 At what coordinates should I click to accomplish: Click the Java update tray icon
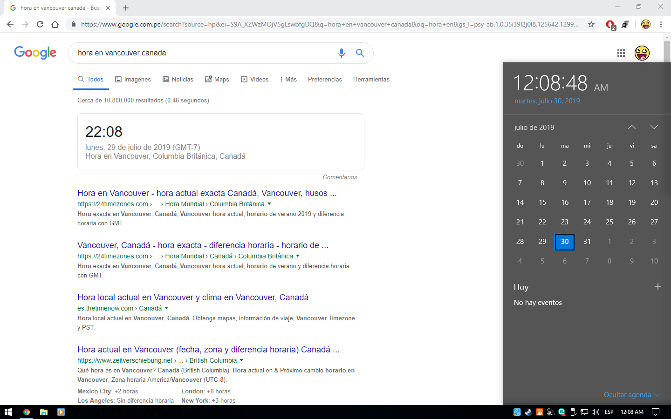point(540,412)
